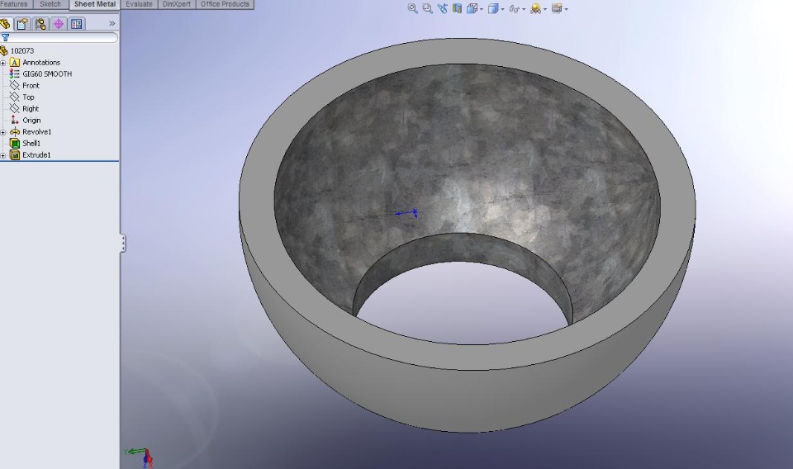Expand the Annotations folder
This screenshot has height=469, width=793.
[x=3, y=63]
